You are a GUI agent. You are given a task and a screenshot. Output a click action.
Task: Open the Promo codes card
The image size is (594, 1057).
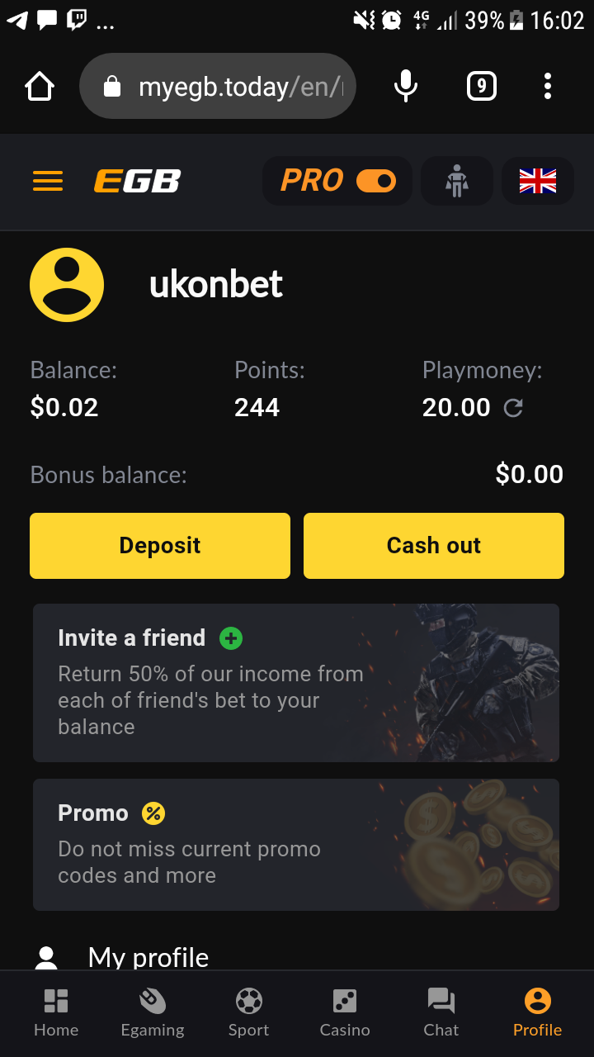pos(296,845)
